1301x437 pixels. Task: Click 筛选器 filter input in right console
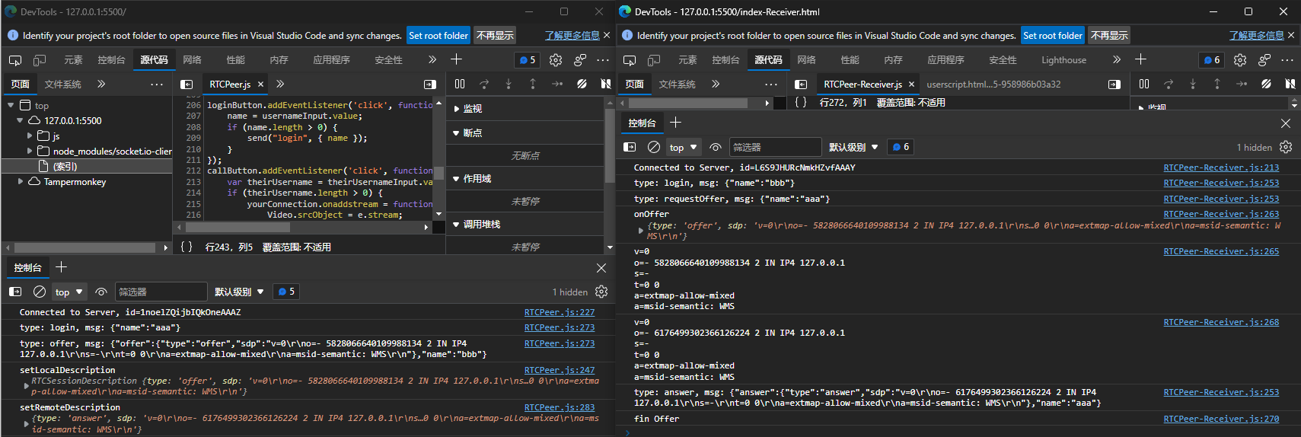point(774,147)
